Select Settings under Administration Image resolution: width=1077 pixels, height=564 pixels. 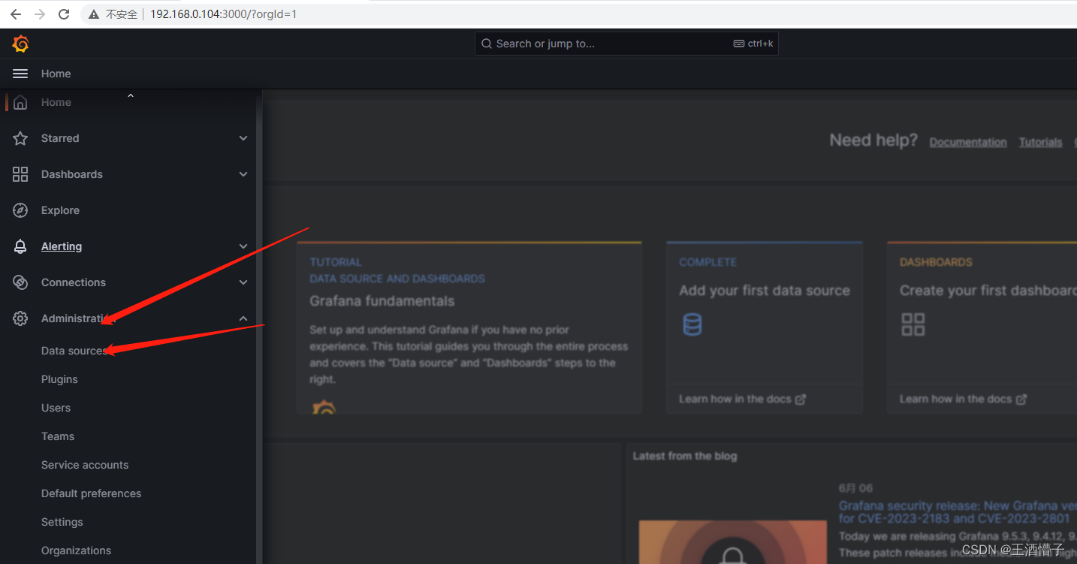tap(62, 522)
